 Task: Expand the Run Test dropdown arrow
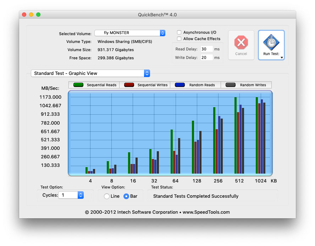click(282, 57)
